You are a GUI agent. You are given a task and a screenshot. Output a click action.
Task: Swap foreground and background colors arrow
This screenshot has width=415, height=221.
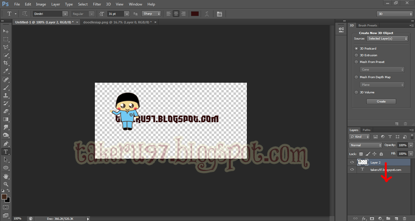pos(9,190)
